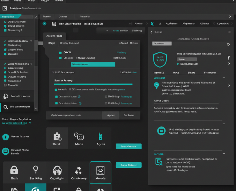This screenshot has width=236, height=191.
Task: Collapse the Fonaclo section minus
Action: [x=224, y=154]
